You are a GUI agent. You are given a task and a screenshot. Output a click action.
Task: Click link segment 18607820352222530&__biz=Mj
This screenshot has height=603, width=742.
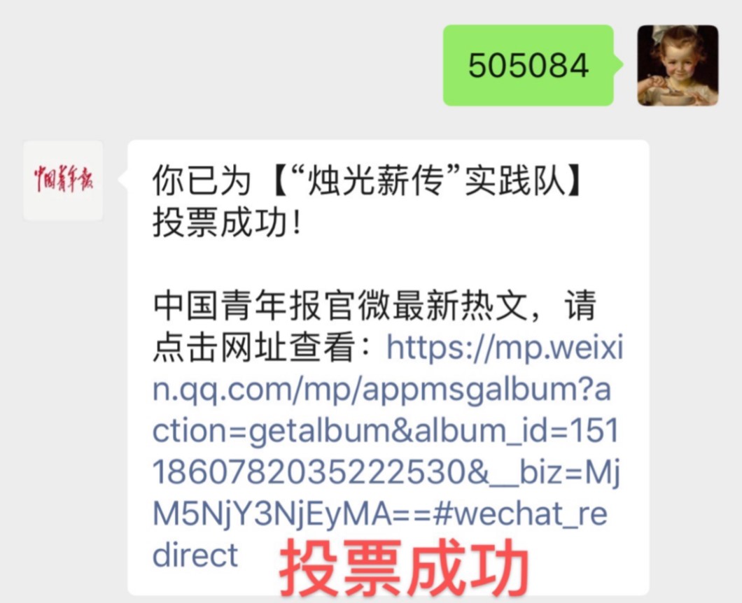[386, 472]
